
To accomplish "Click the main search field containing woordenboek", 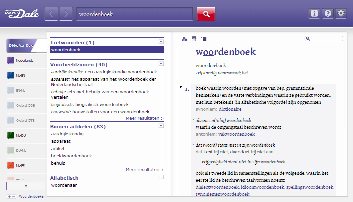I will (x=135, y=14).
